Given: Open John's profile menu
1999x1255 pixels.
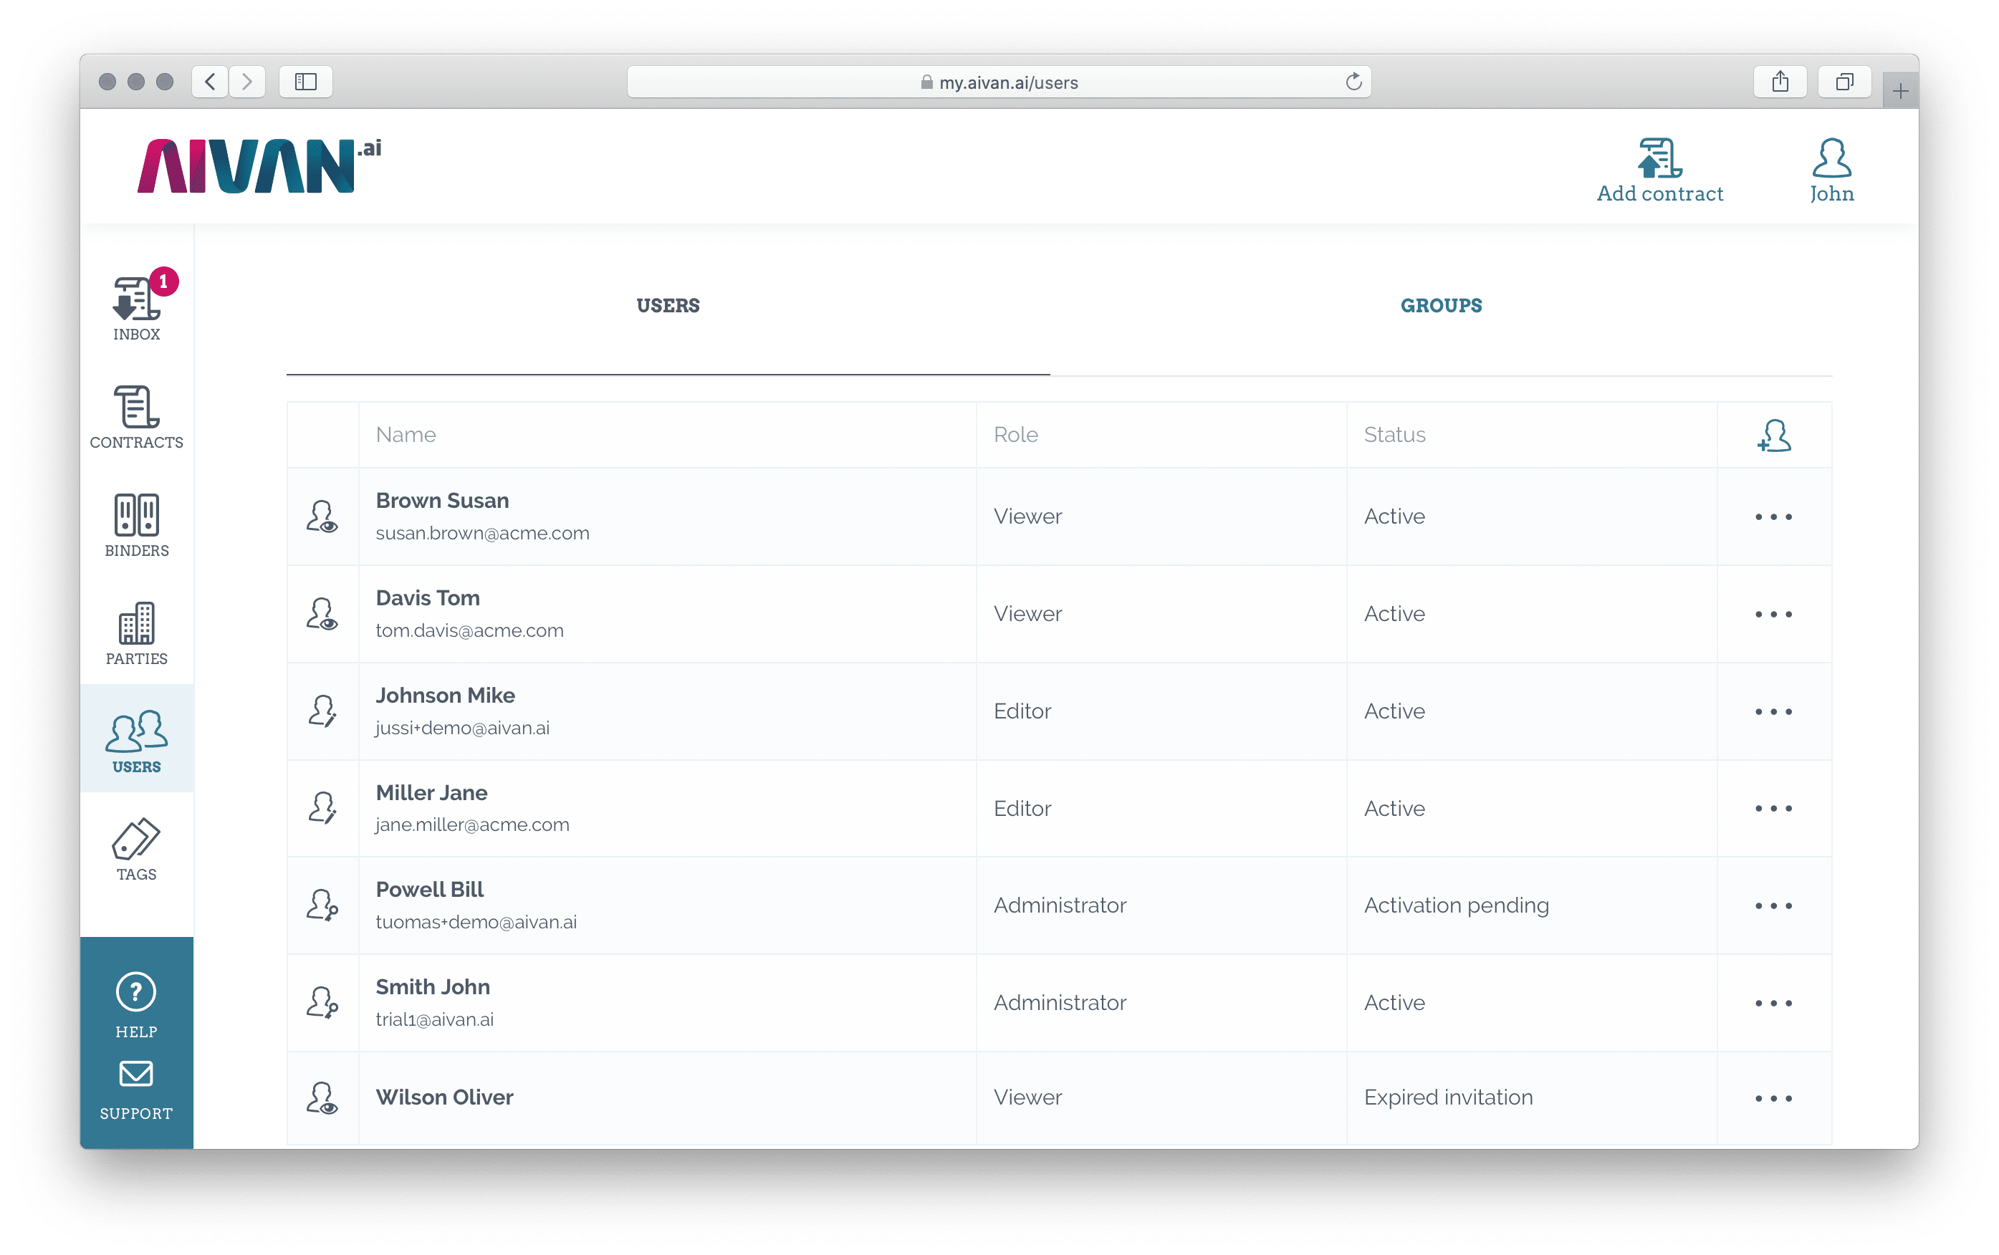Looking at the screenshot, I should pos(1831,158).
